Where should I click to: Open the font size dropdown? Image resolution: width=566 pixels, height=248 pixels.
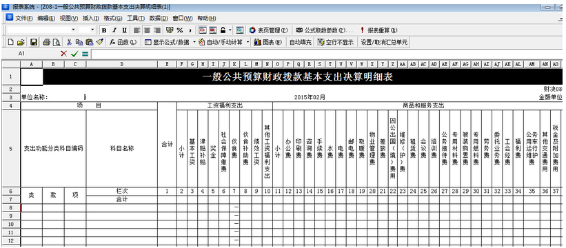[x=92, y=30]
